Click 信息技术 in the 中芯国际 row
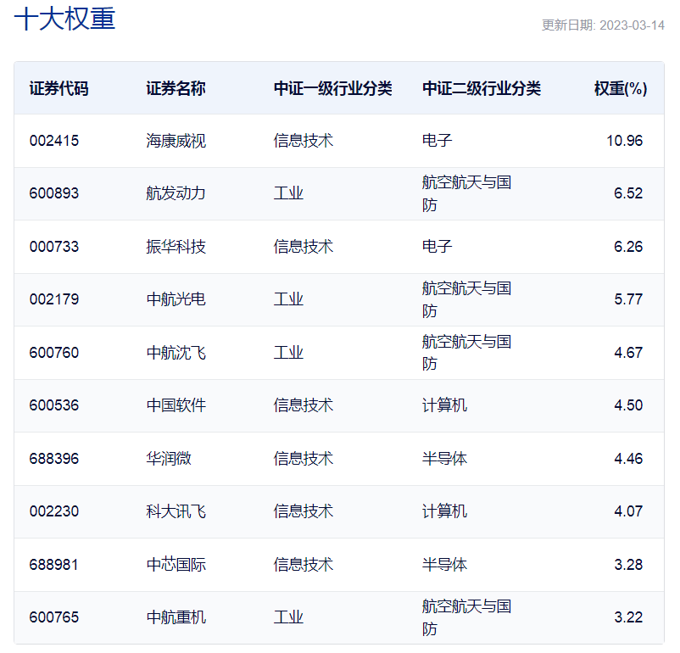680x653 pixels. [x=304, y=564]
